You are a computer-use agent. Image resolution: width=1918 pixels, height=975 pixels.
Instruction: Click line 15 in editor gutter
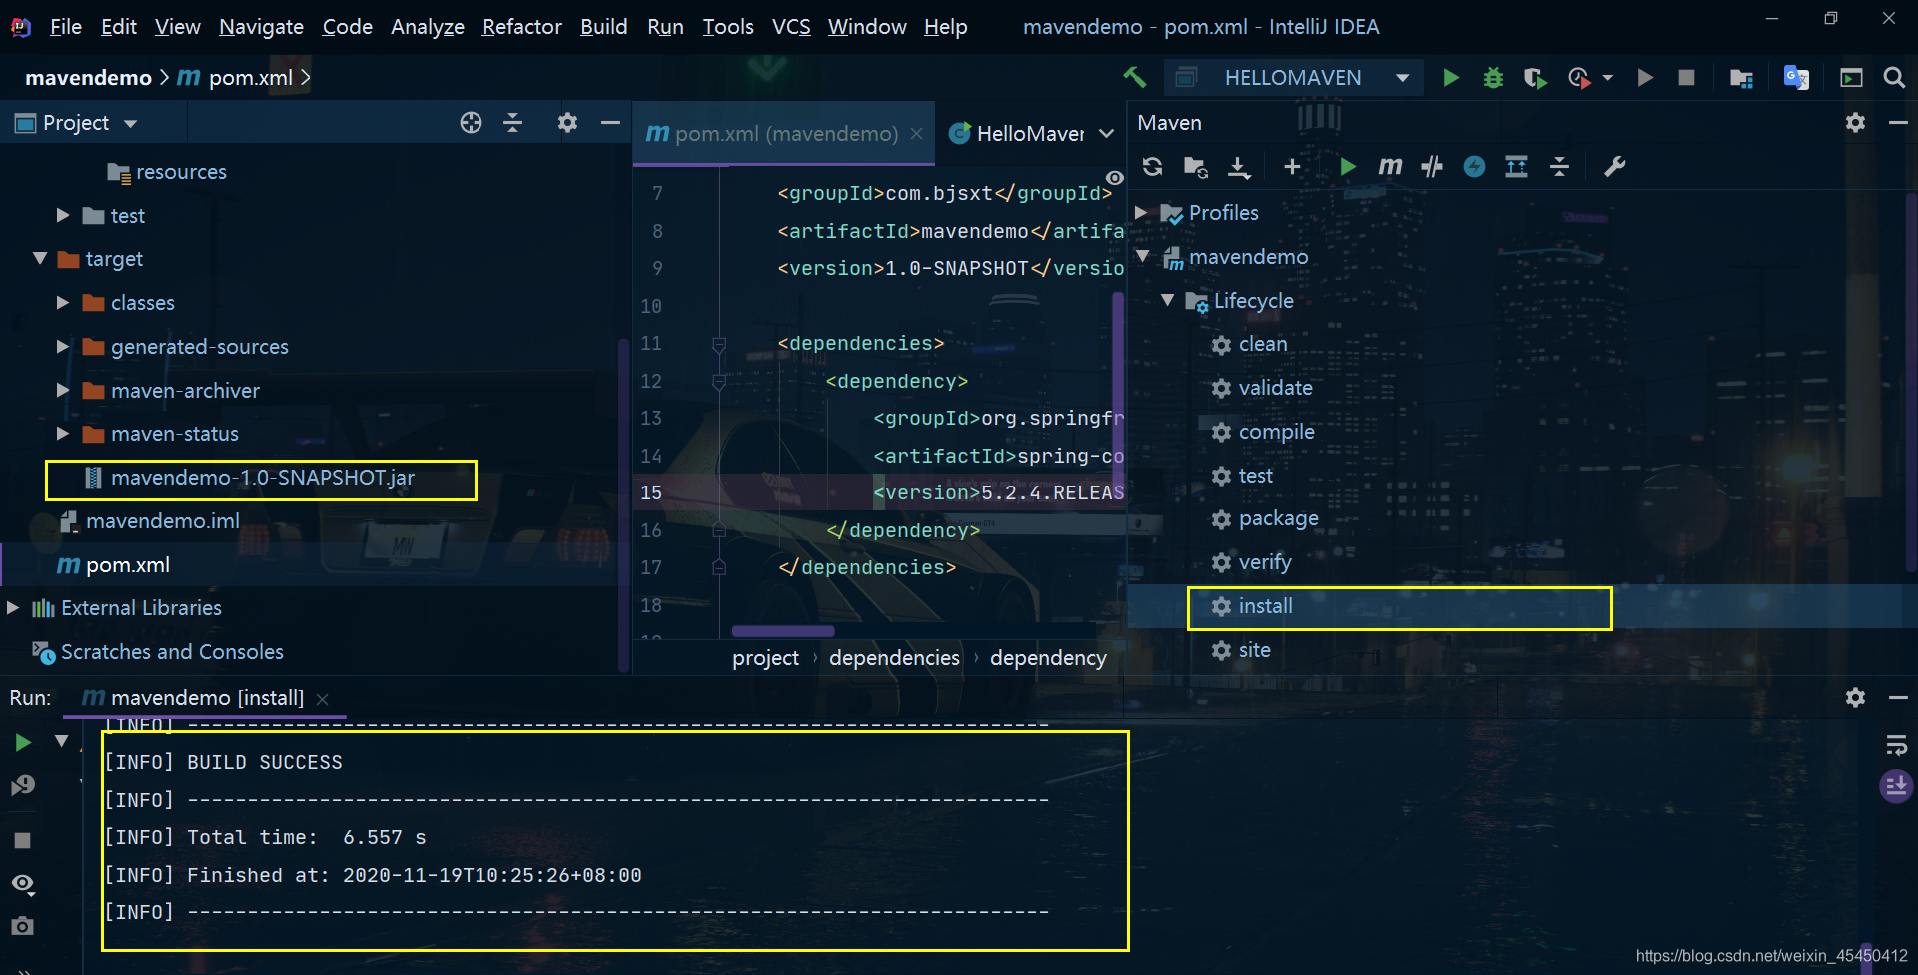(651, 492)
